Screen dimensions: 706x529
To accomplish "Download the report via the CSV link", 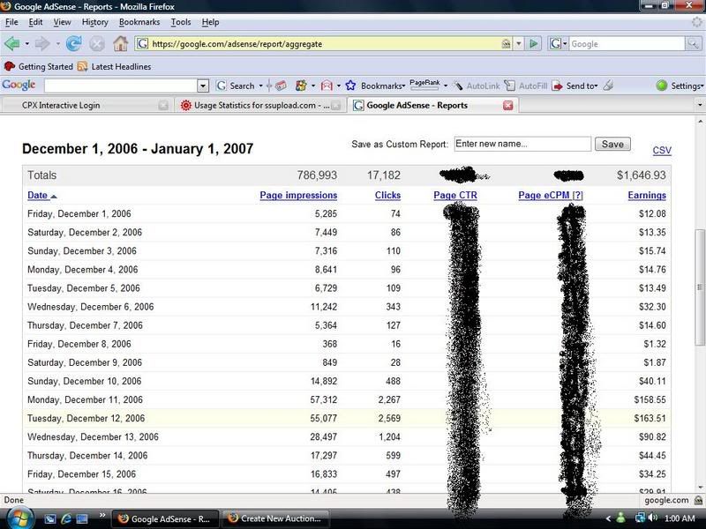I will (x=661, y=151).
